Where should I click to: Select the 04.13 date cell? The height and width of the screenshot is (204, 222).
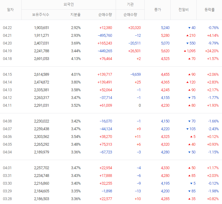click(x=7, y=90)
